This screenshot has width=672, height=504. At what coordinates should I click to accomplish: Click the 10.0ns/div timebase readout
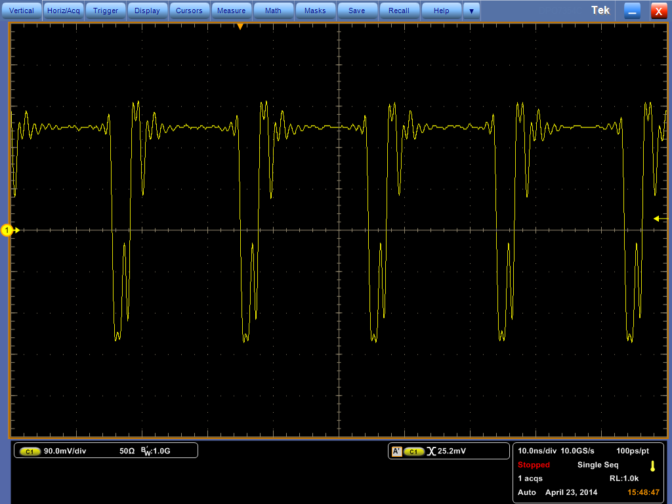[x=537, y=451]
